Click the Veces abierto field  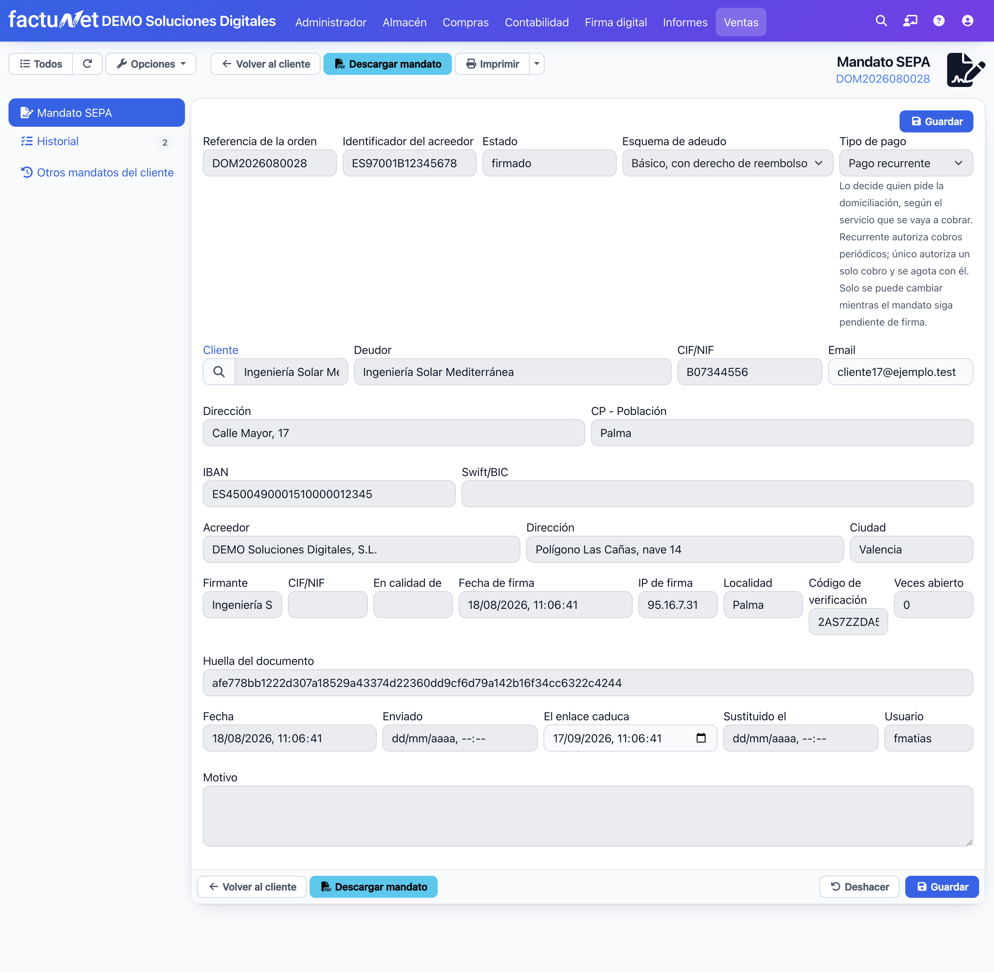point(933,605)
